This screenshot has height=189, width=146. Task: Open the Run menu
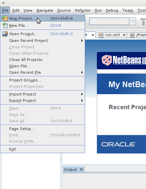tap(98, 10)
